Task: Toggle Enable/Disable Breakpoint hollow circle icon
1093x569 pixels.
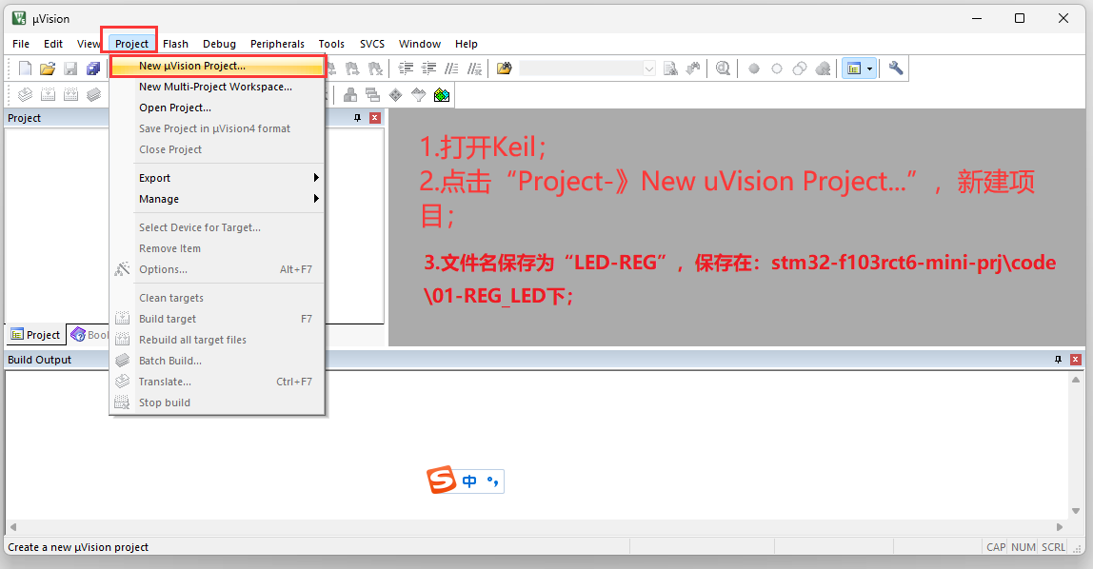Action: tap(777, 69)
